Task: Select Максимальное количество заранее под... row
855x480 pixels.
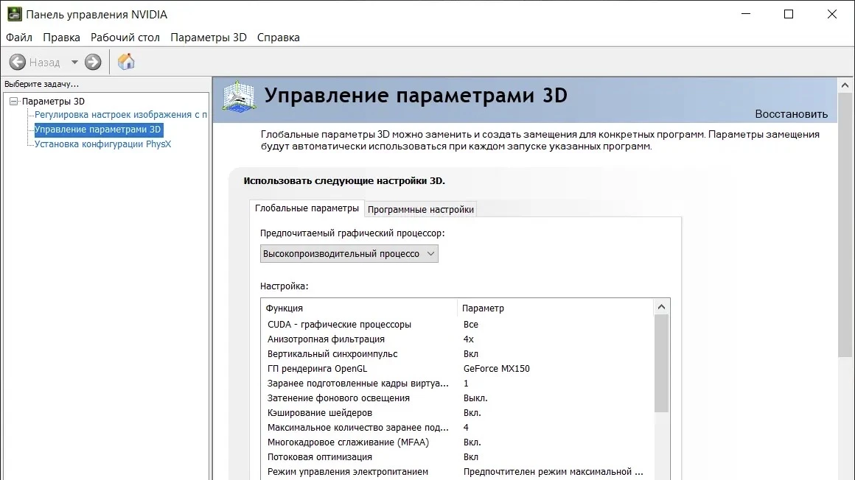Action: [x=457, y=427]
